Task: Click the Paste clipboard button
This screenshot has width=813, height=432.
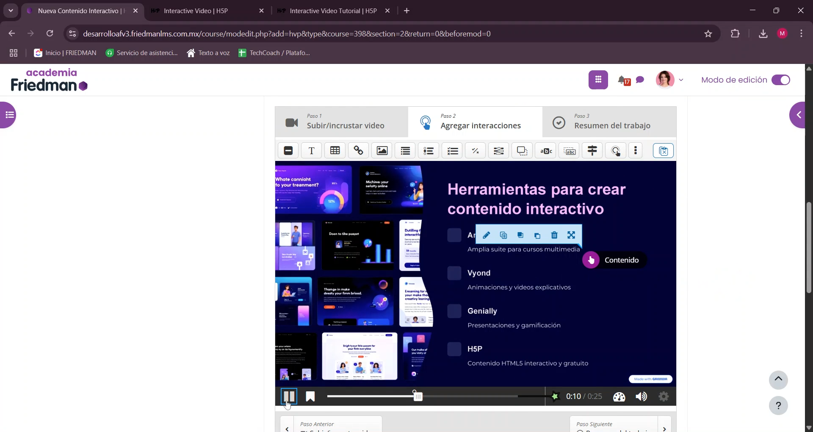Action: pyautogui.click(x=664, y=151)
